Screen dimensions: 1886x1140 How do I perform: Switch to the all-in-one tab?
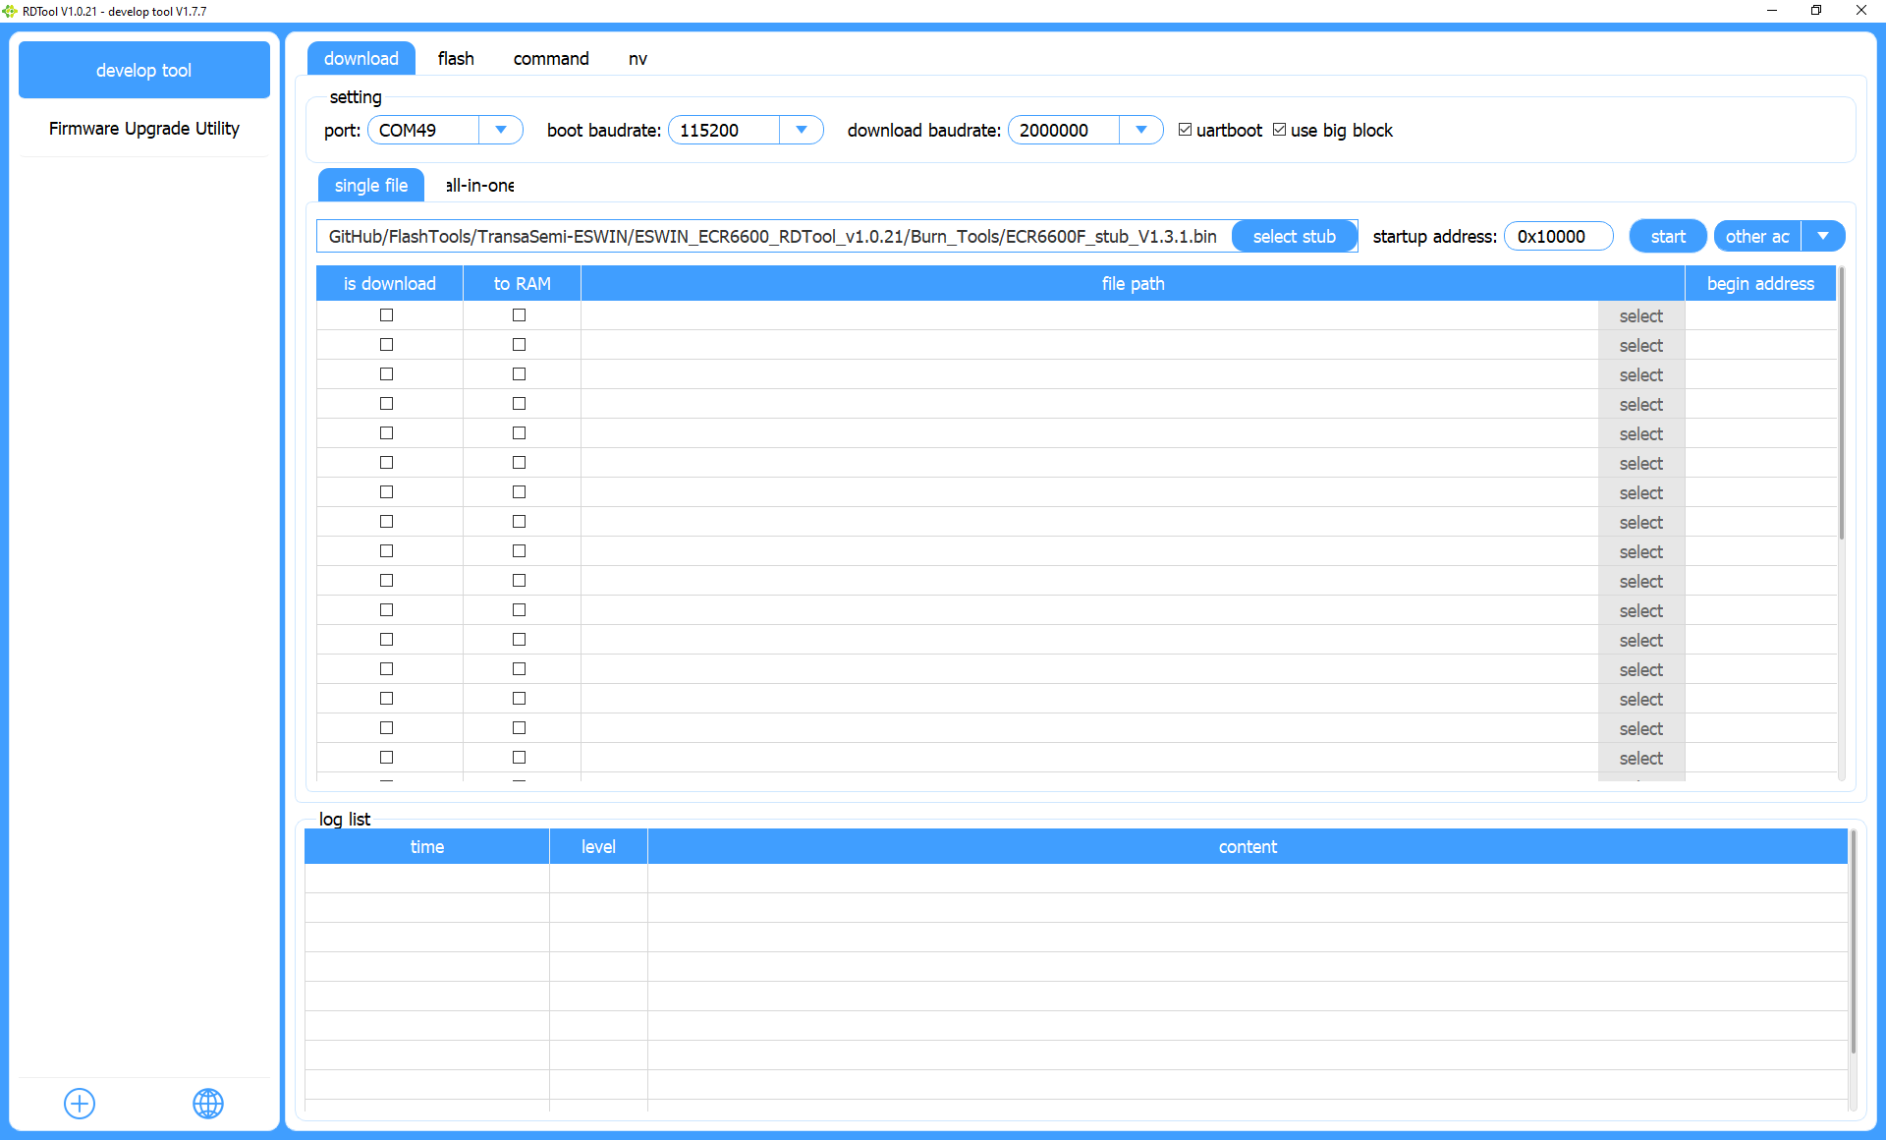pyautogui.click(x=479, y=186)
